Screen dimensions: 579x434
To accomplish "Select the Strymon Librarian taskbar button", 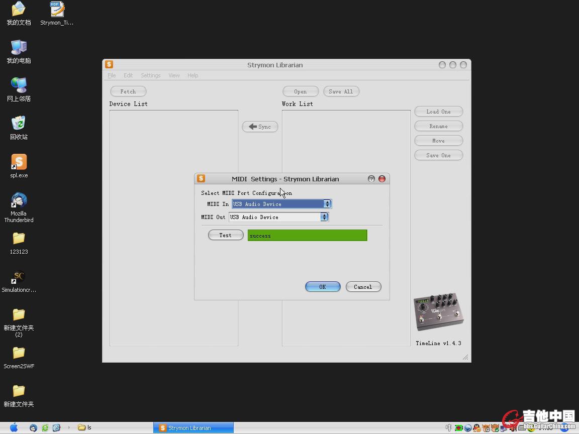I will tap(193, 428).
